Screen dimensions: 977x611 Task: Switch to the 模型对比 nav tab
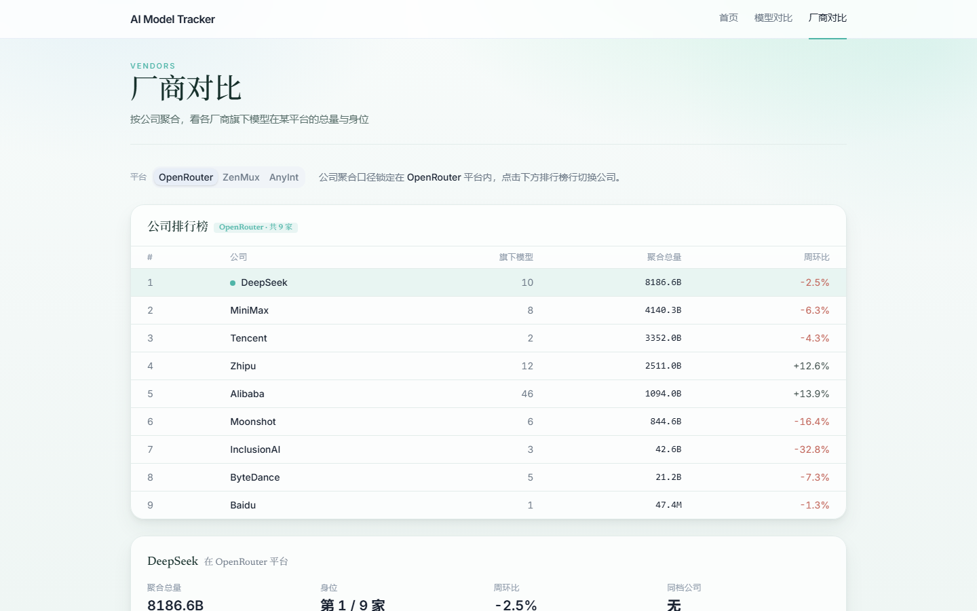point(773,18)
